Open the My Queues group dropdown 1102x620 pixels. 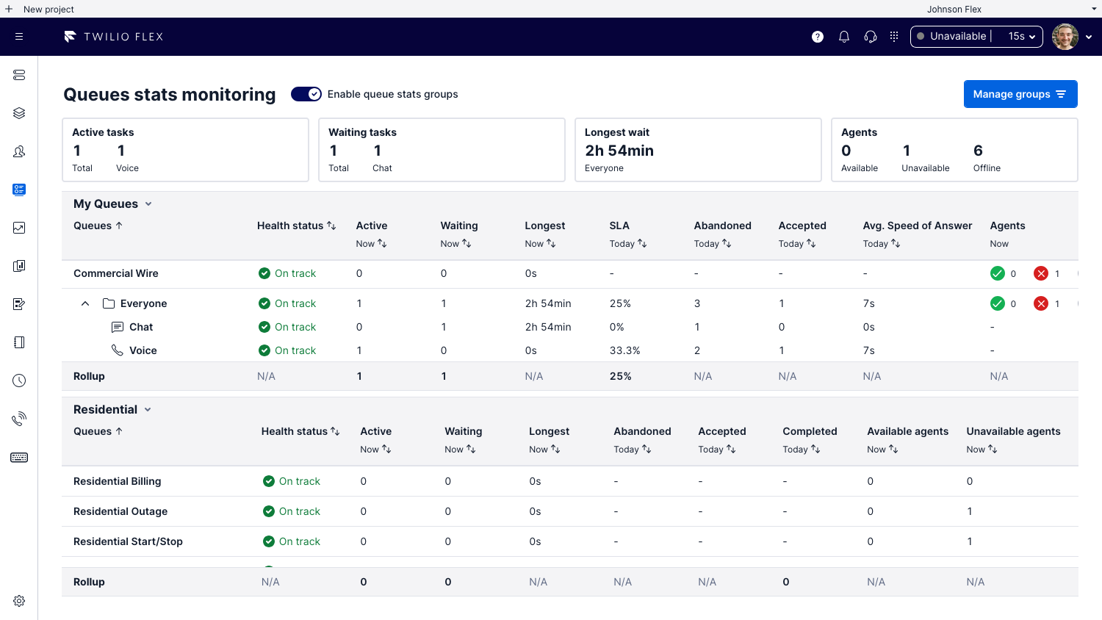point(148,203)
